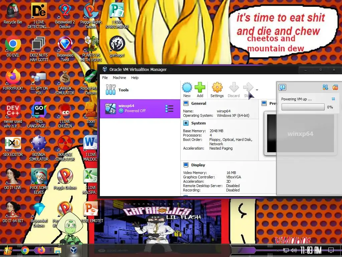This screenshot has height=257, width=342.
Task: Click the General section header
Action: pos(198,103)
